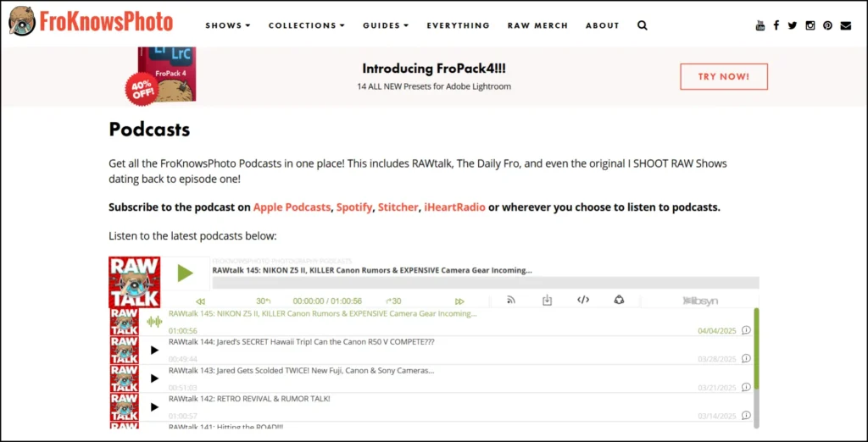Skip forward 30 seconds in player
Screen dimensions: 868x442
pos(394,301)
